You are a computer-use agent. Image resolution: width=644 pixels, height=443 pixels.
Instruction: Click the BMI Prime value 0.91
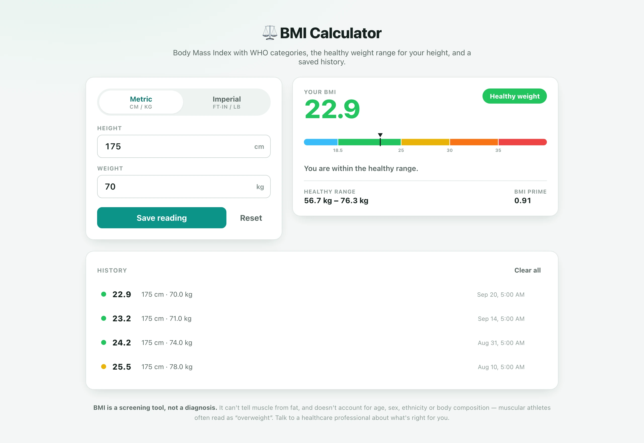coord(523,201)
